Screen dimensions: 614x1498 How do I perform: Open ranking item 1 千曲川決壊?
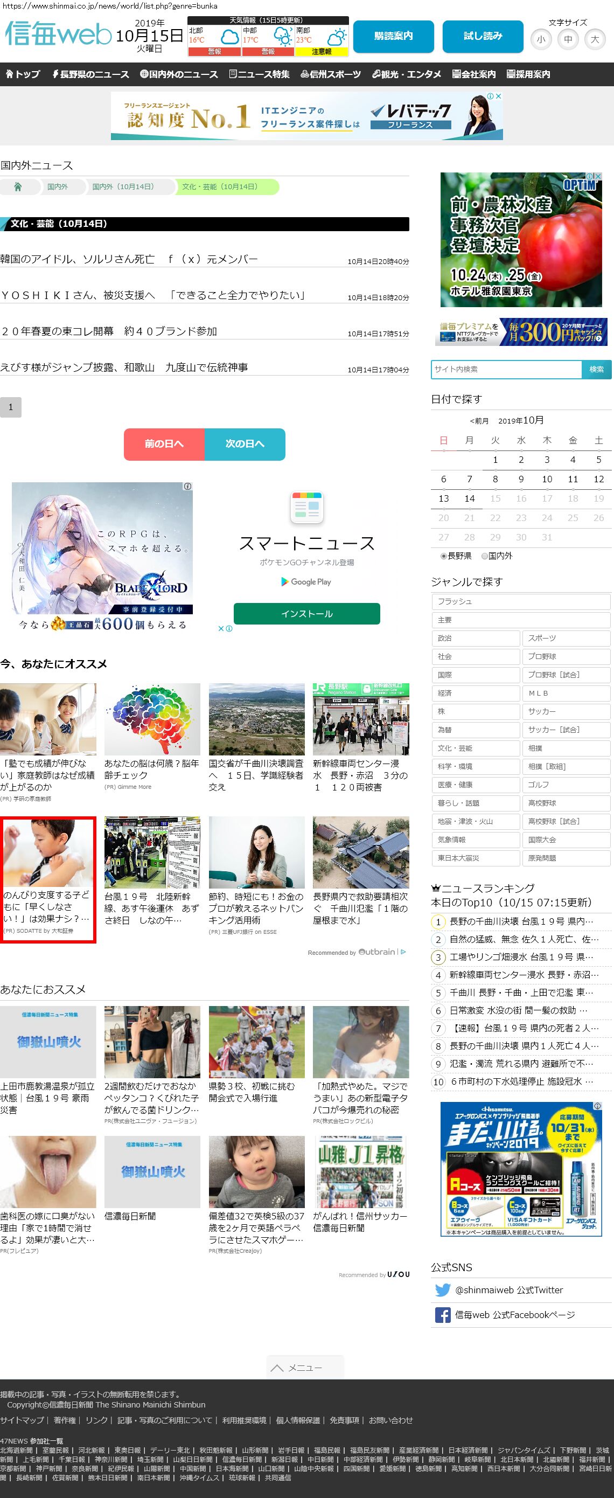click(x=521, y=922)
